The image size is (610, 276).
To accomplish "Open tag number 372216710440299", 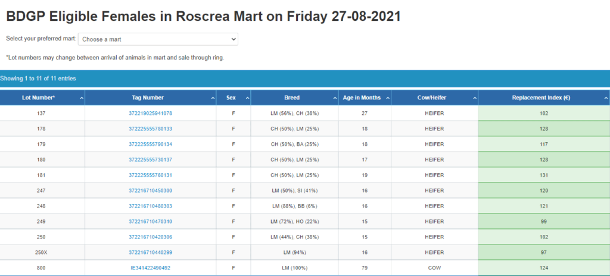I will point(150,252).
